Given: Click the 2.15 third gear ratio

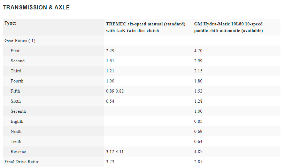Looking at the screenshot, I should tap(198, 71).
